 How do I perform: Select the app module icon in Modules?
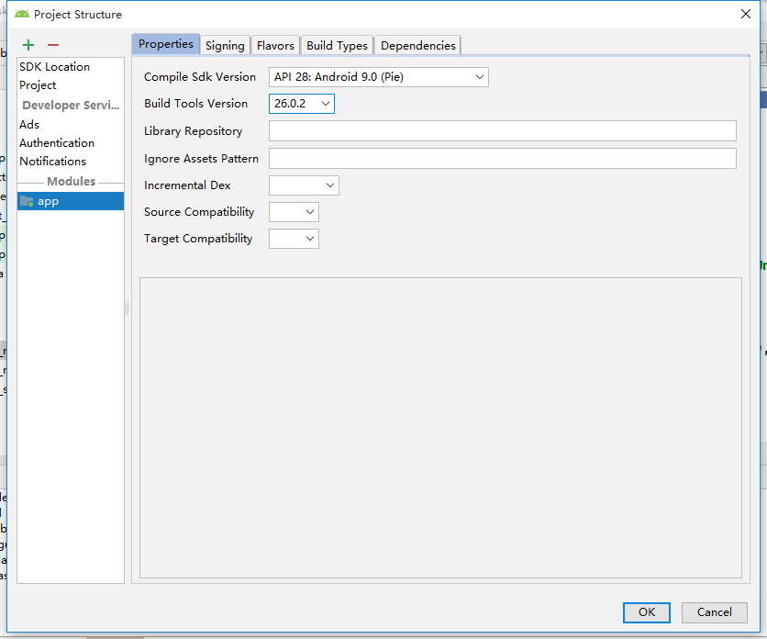tap(28, 201)
